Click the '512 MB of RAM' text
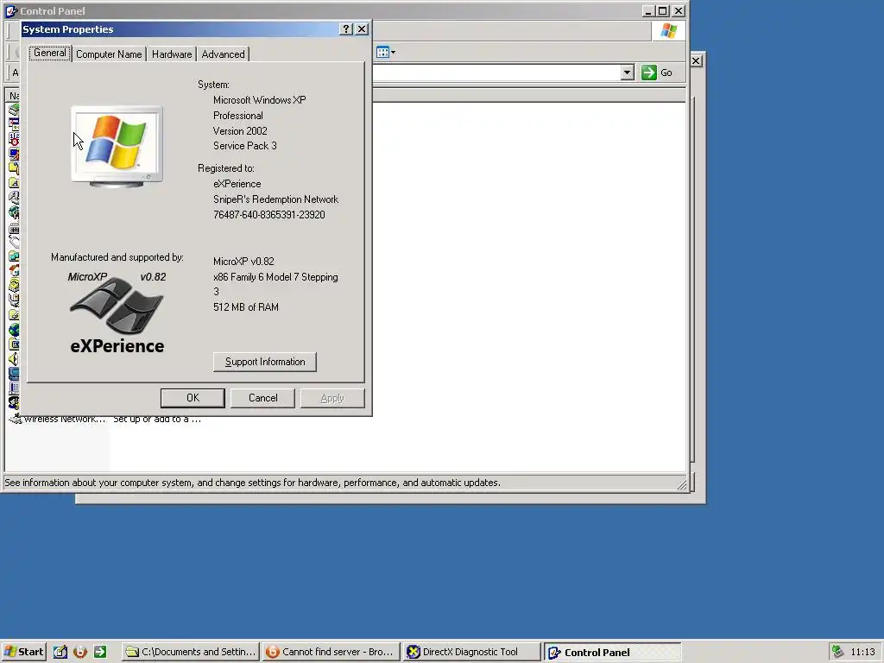Screen dimensions: 884x663 coord(246,307)
